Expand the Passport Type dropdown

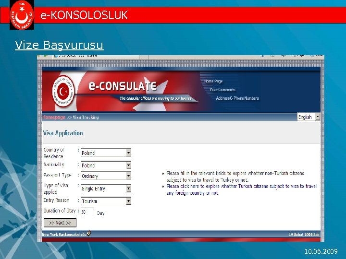(x=106, y=176)
